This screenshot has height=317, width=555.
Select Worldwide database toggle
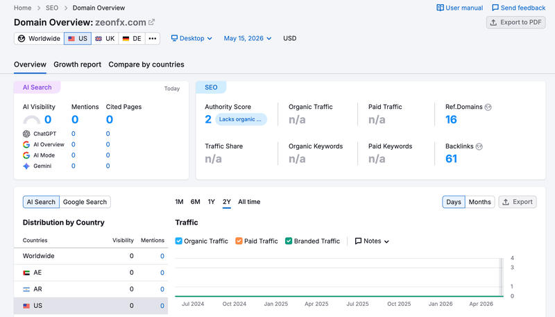pos(40,39)
